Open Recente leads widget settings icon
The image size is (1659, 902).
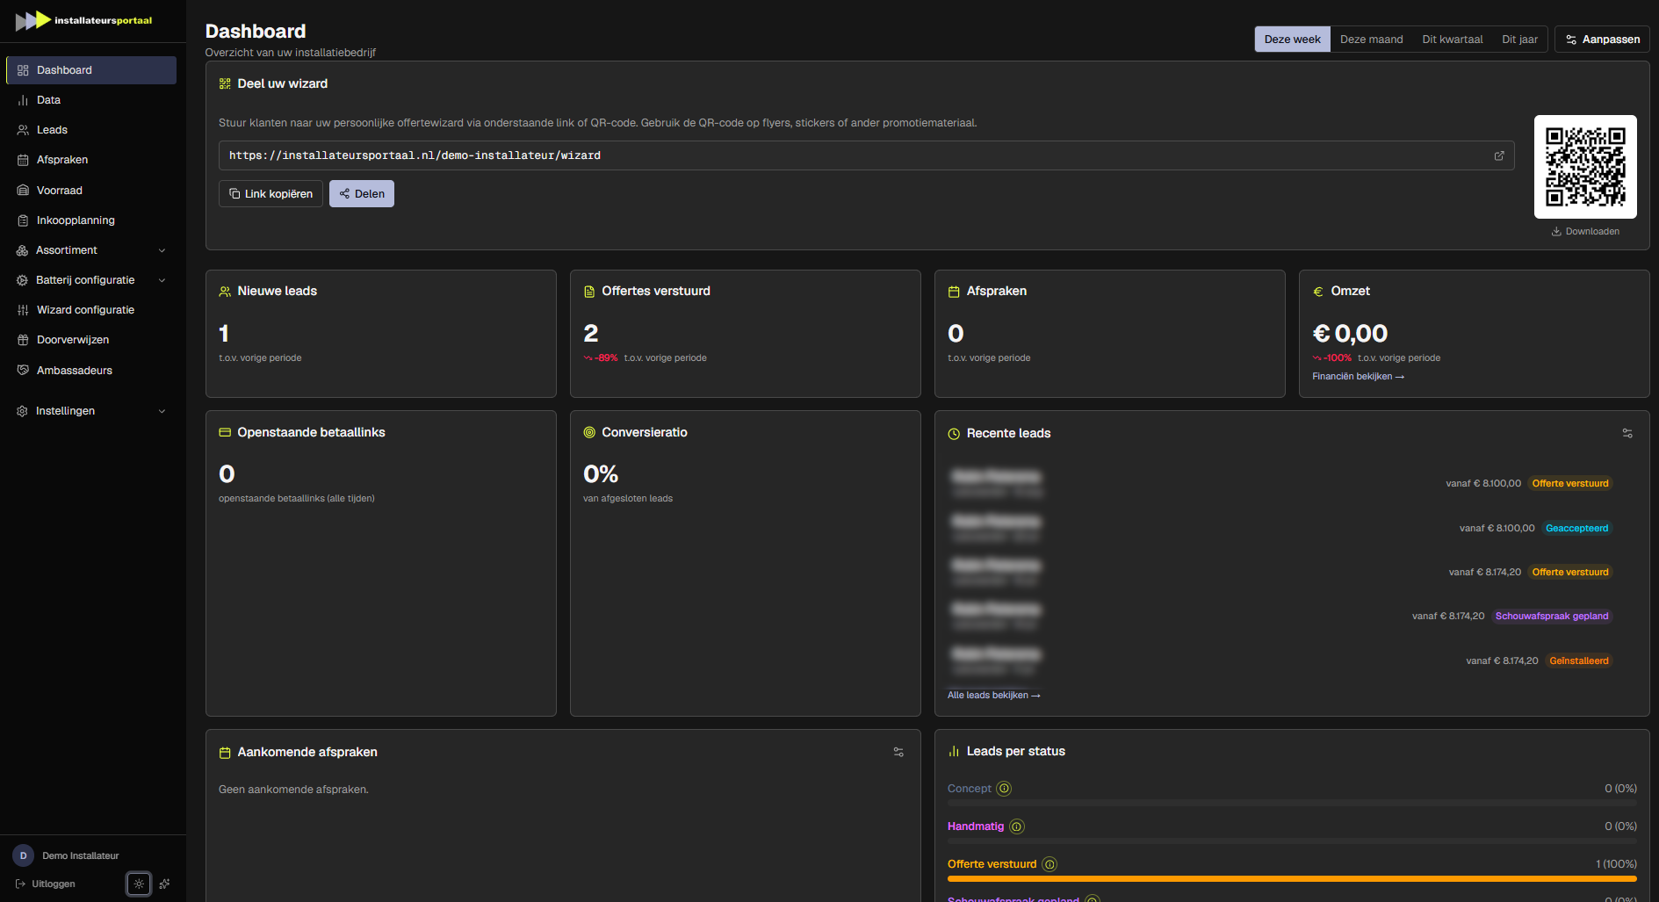1627,433
